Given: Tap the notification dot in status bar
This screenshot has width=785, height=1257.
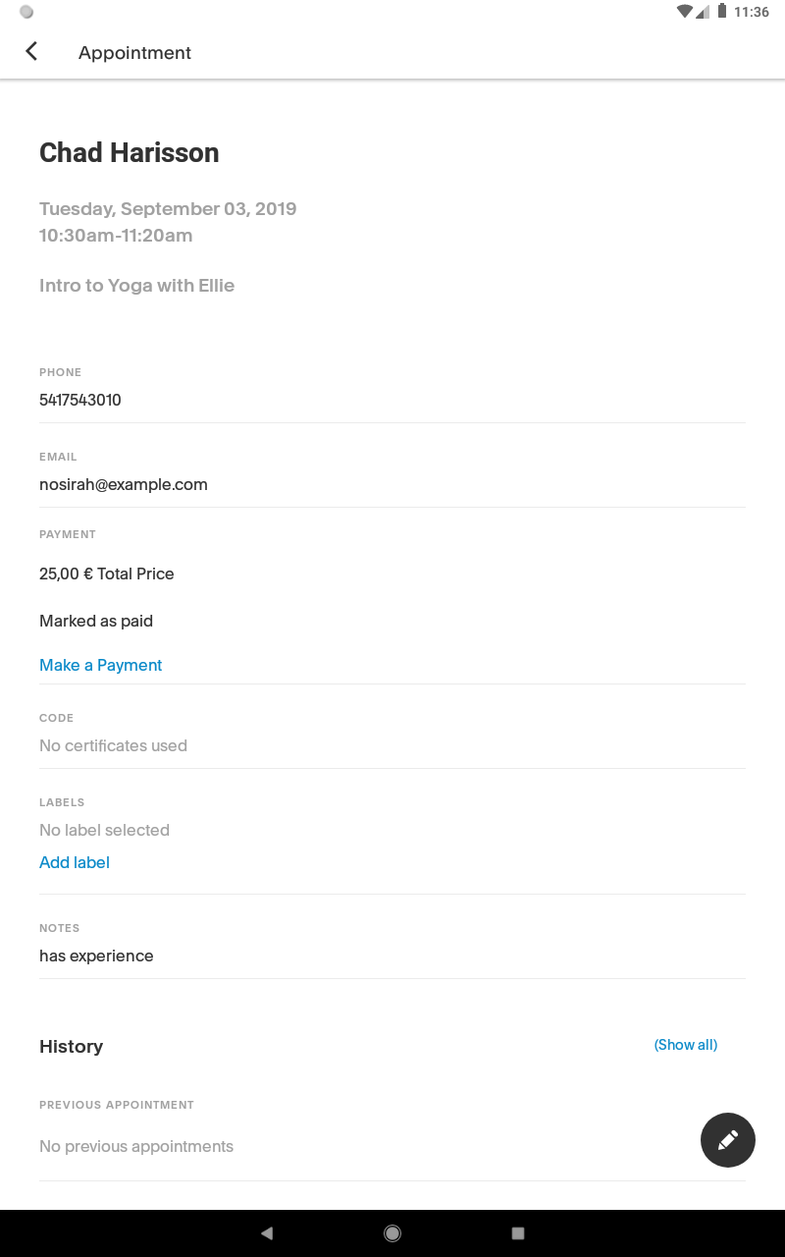Looking at the screenshot, I should click(x=26, y=12).
